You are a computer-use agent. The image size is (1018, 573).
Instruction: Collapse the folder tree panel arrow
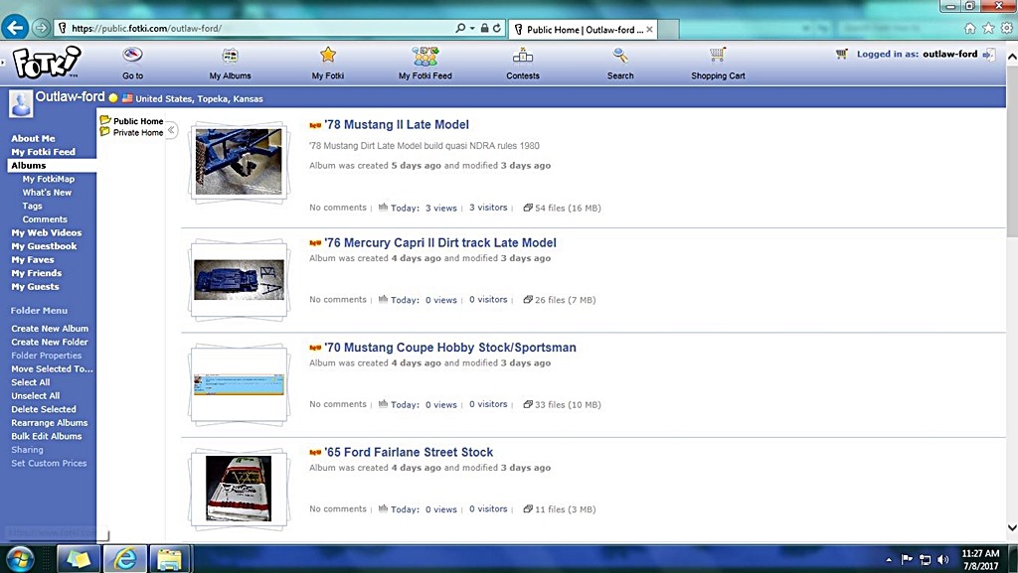(171, 130)
